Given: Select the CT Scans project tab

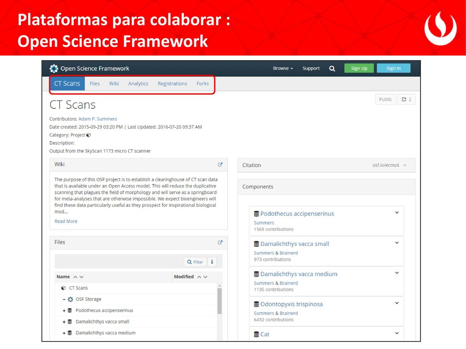Looking at the screenshot, I should [67, 84].
